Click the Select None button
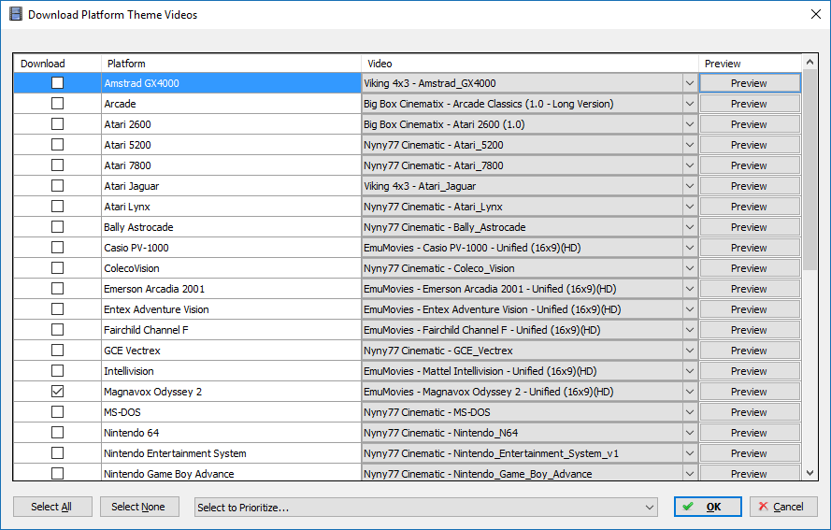The height and width of the screenshot is (530, 831). click(x=139, y=507)
